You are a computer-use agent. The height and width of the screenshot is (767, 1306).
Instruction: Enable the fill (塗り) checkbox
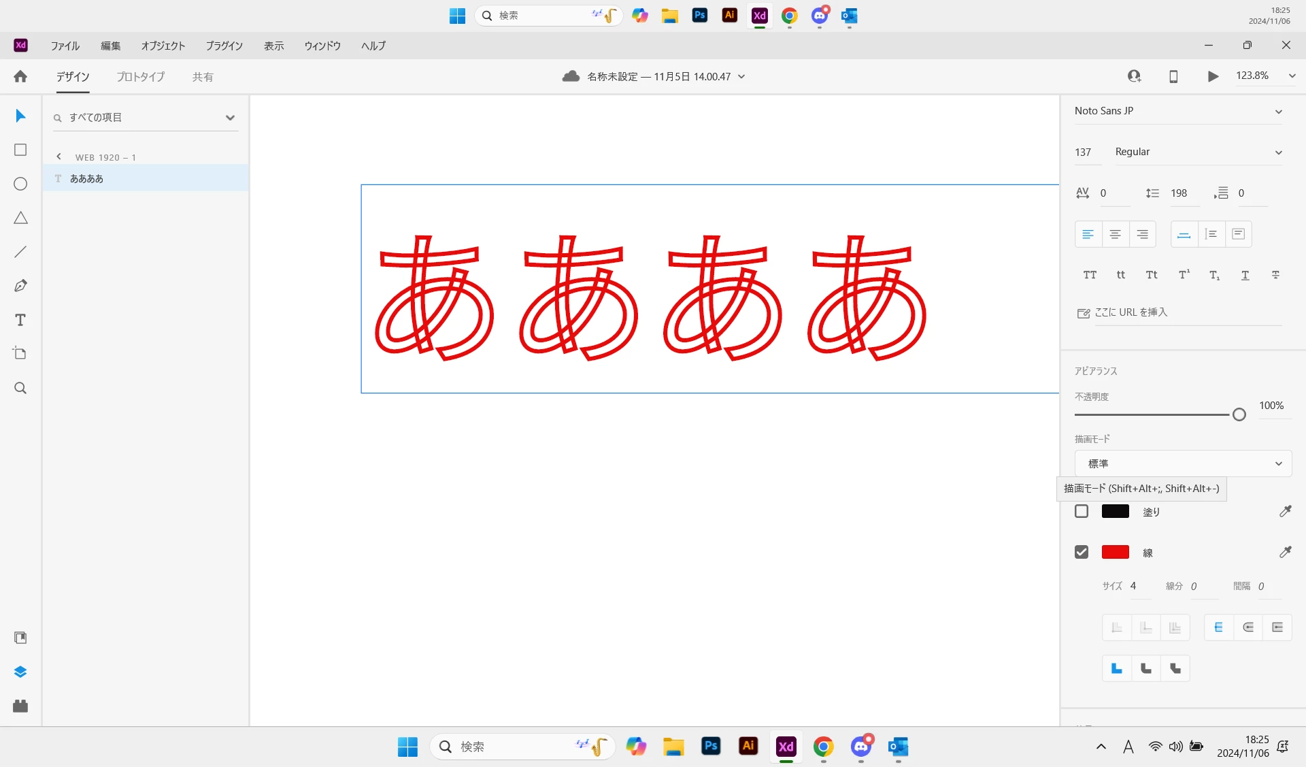[x=1082, y=511]
